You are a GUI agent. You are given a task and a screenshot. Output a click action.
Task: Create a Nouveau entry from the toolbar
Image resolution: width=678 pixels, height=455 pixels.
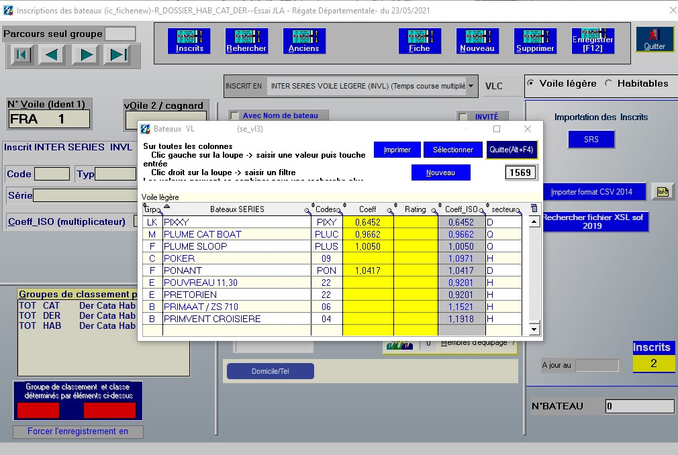(x=477, y=41)
